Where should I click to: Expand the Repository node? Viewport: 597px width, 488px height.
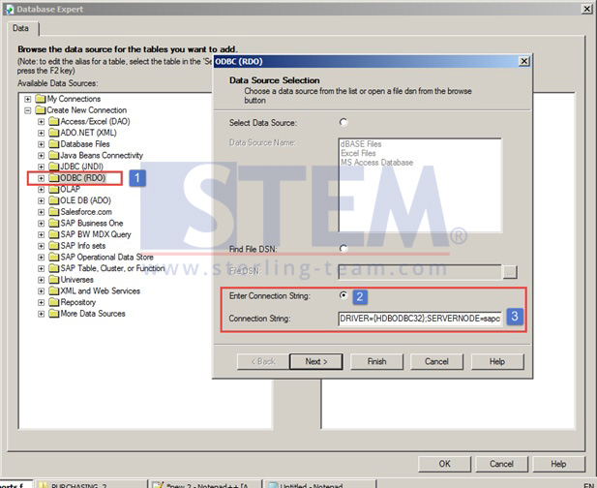coord(41,302)
